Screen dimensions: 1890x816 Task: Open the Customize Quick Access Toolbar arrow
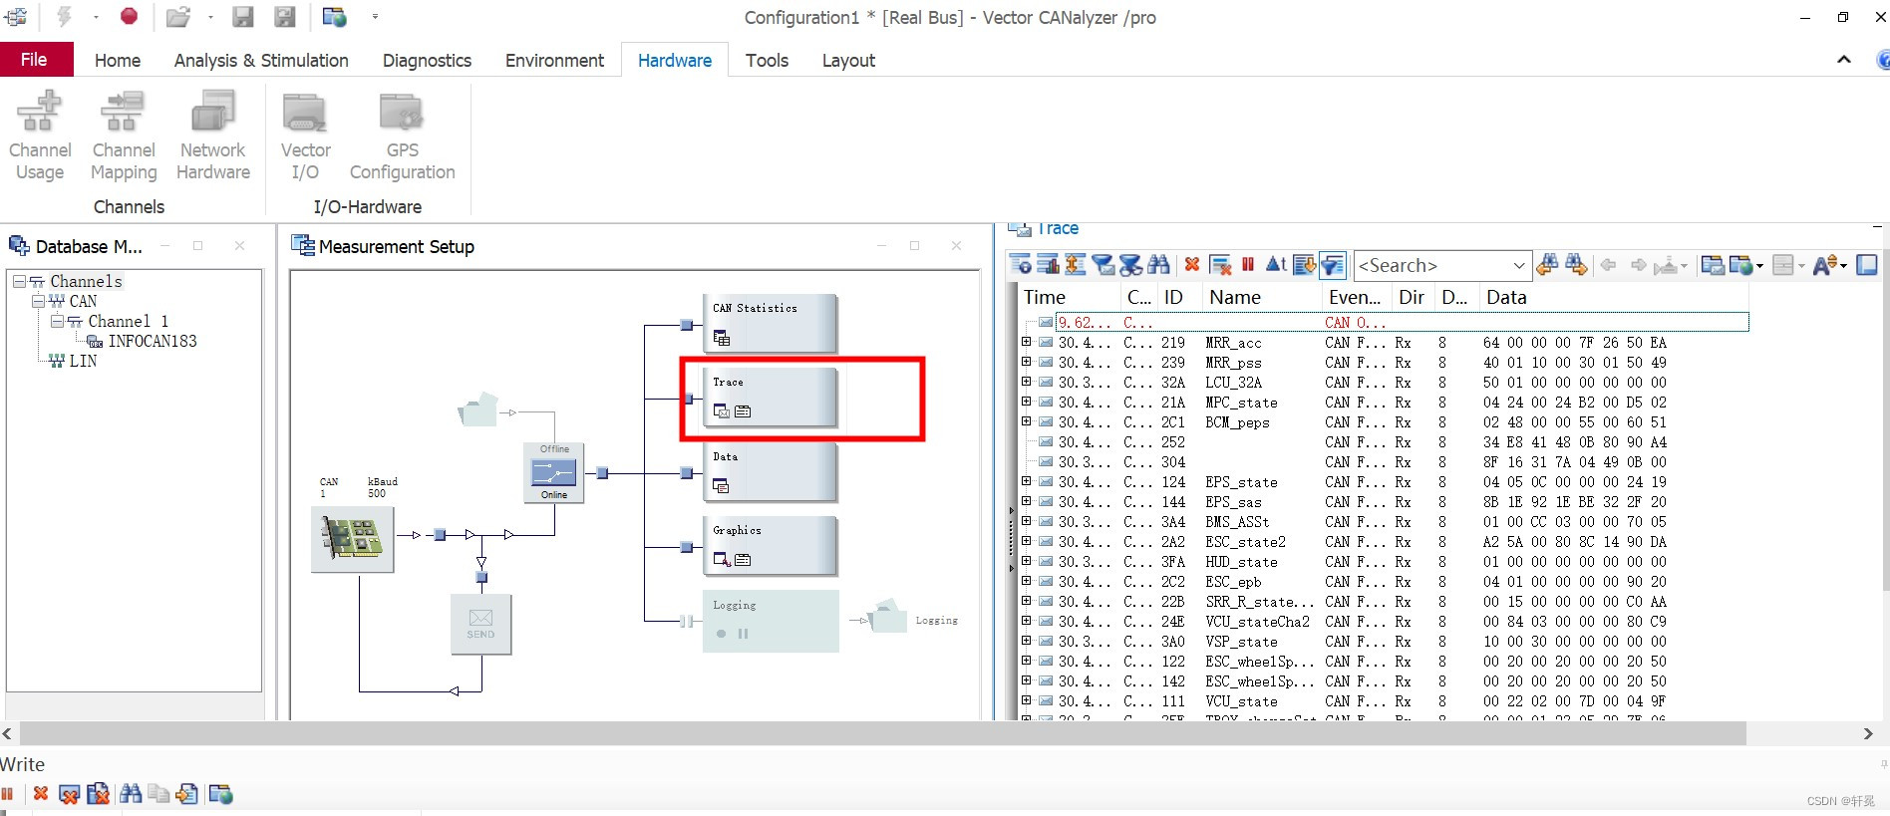(375, 17)
